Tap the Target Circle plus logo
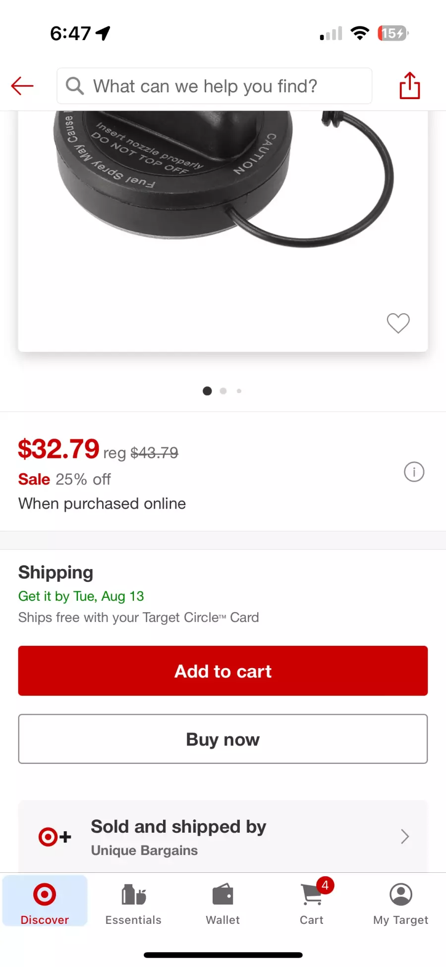 55,837
